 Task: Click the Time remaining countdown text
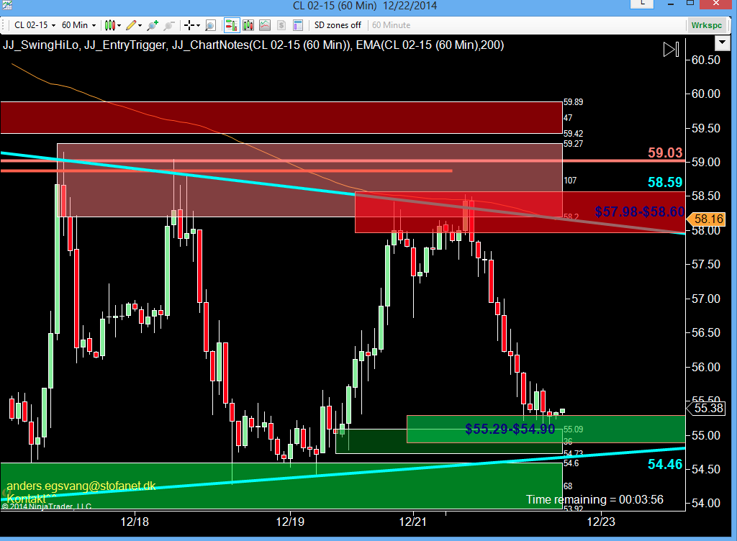pyautogui.click(x=594, y=500)
